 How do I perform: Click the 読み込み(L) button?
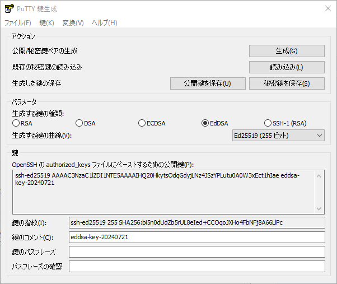pyautogui.click(x=287, y=67)
